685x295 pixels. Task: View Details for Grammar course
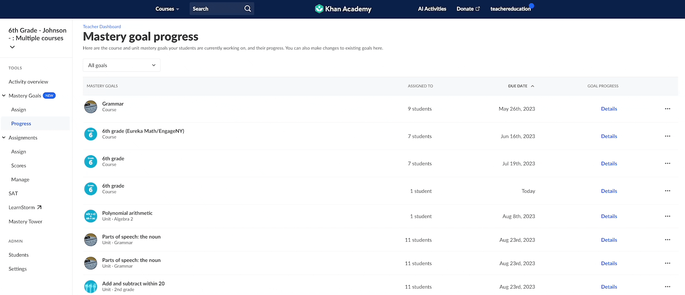click(609, 109)
